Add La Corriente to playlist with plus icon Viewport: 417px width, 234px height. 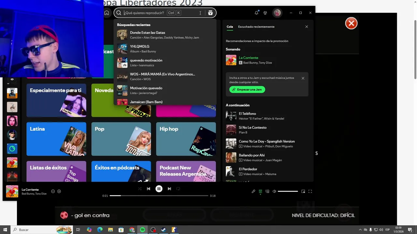click(x=59, y=191)
